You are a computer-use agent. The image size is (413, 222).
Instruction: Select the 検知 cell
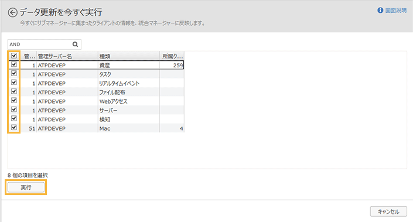[128, 119]
